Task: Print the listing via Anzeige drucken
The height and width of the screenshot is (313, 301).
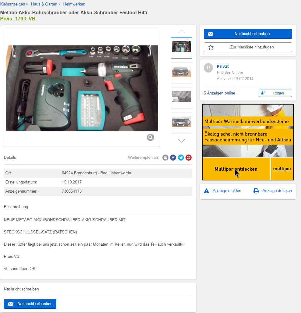Action: click(x=277, y=191)
